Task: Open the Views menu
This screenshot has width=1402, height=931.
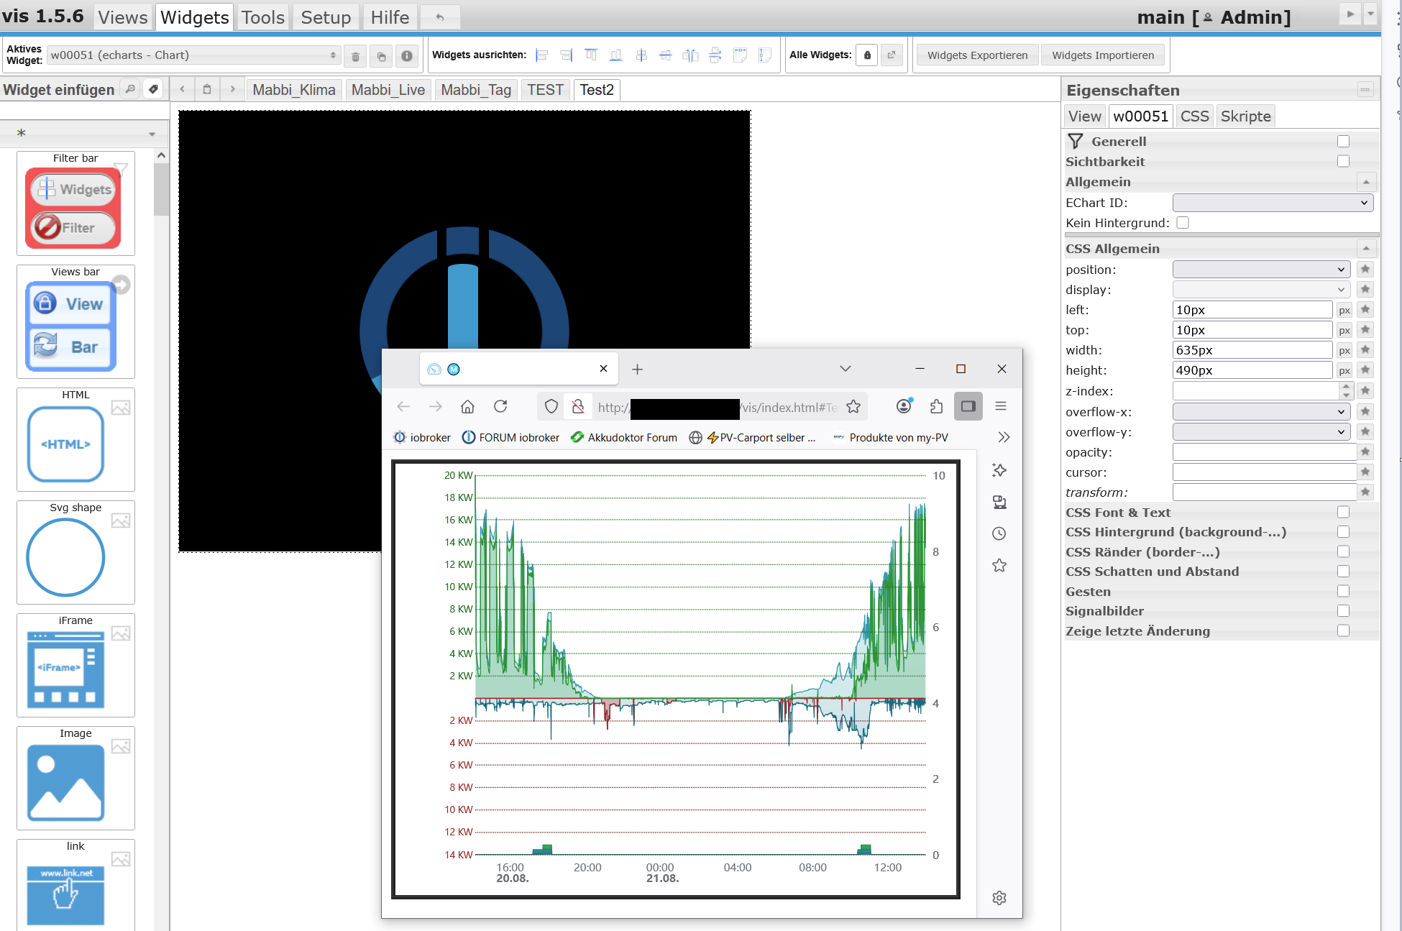Action: pos(123,17)
